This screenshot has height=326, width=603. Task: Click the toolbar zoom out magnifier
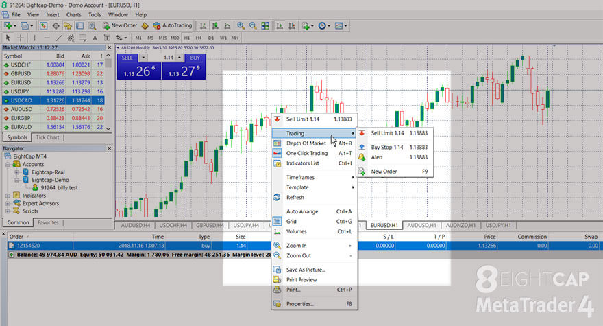[x=253, y=26]
